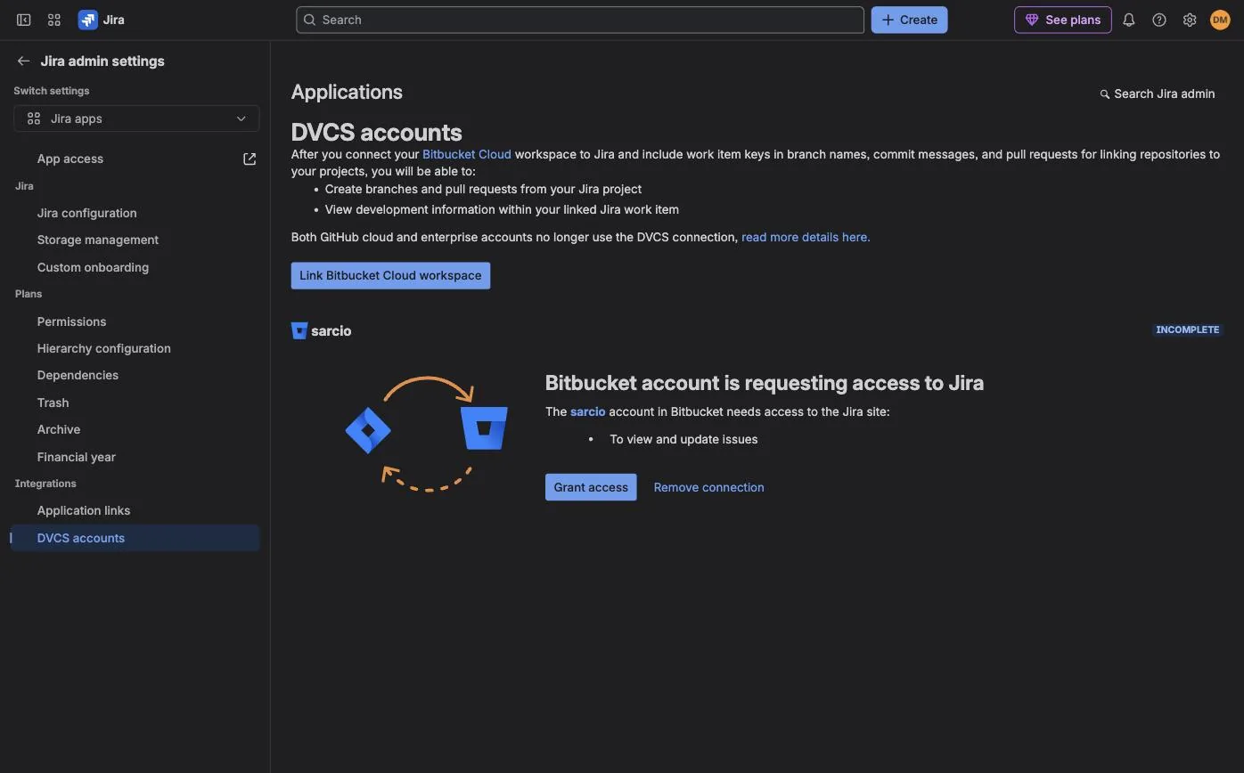Image resolution: width=1244 pixels, height=773 pixels.
Task: Open Jira configuration
Action: pos(86,214)
